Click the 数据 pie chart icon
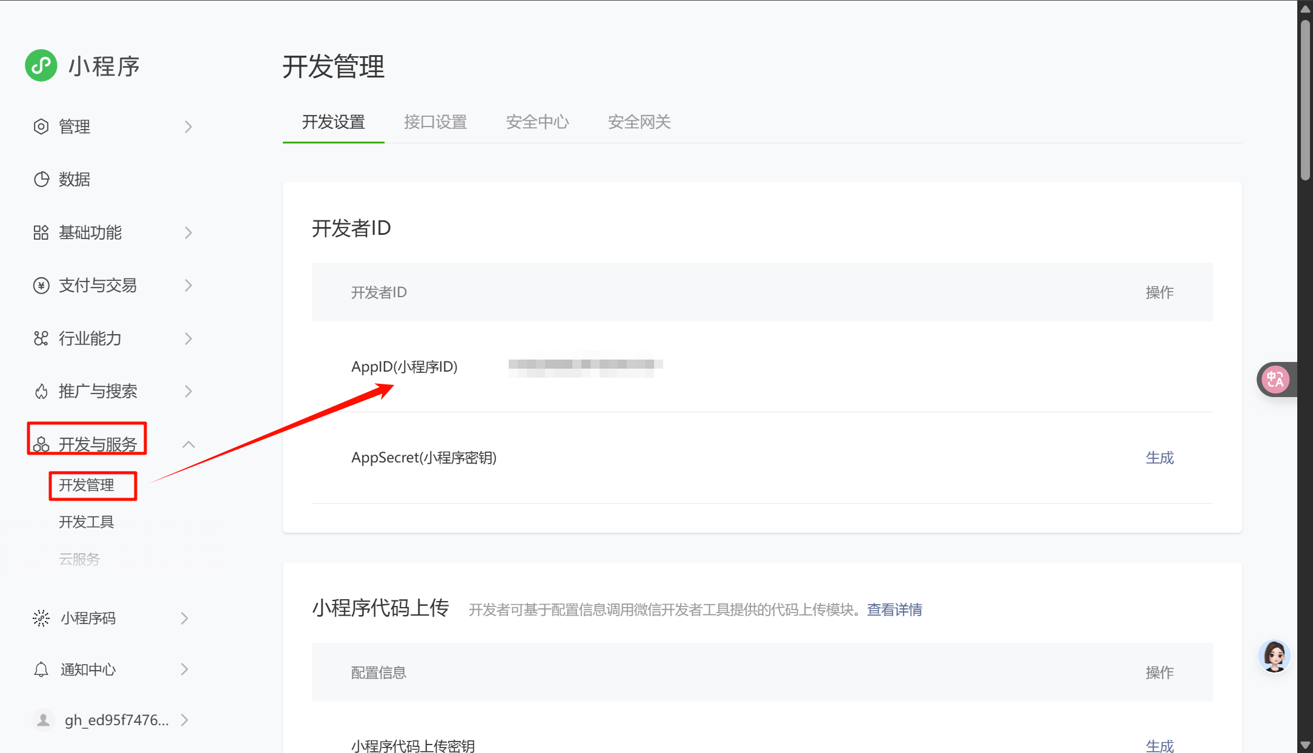 point(41,179)
